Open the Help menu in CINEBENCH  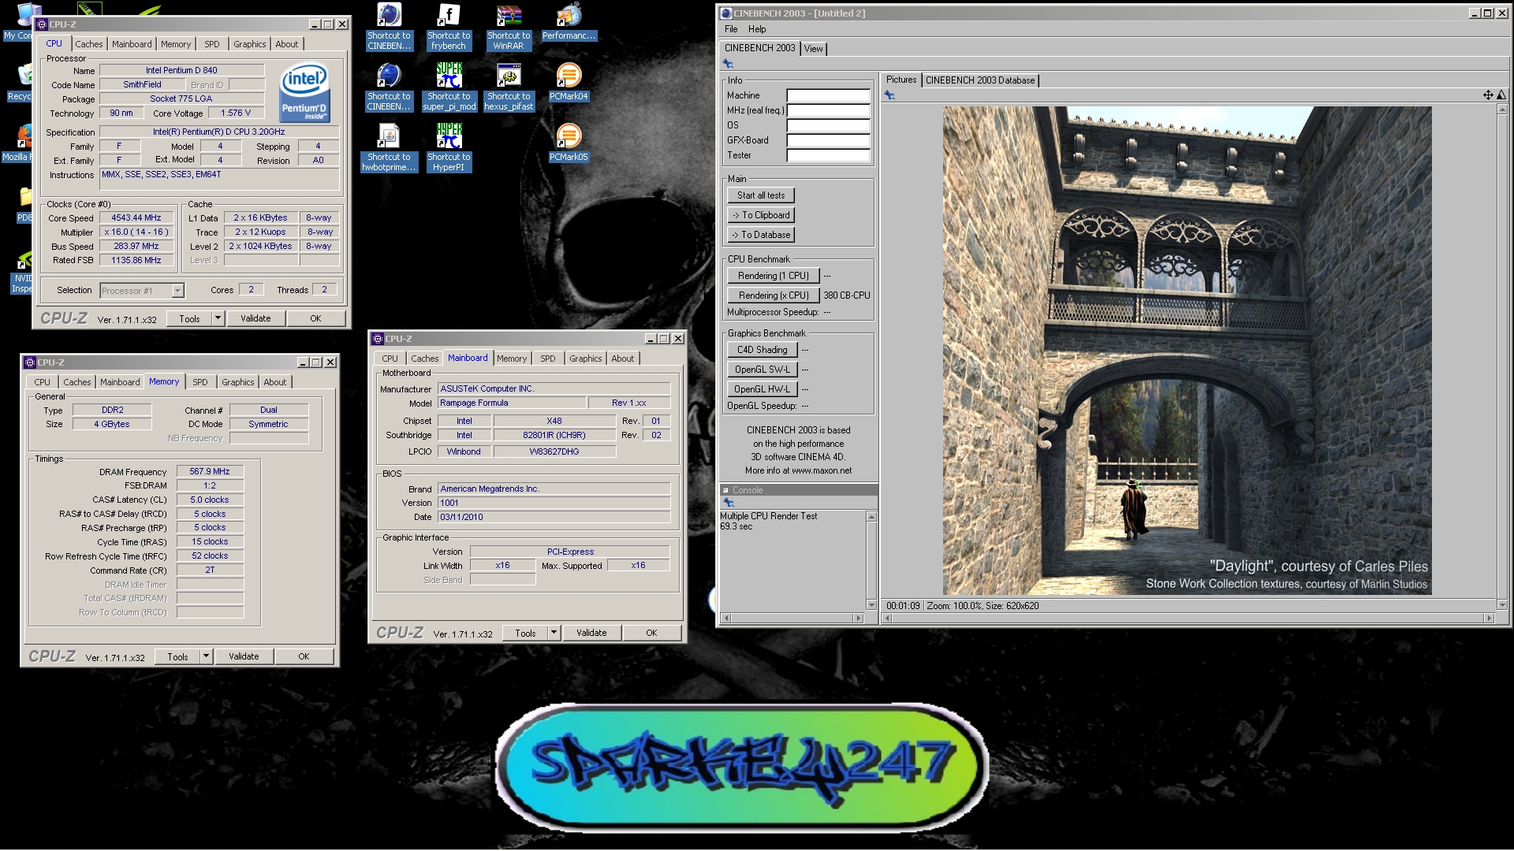tap(757, 29)
